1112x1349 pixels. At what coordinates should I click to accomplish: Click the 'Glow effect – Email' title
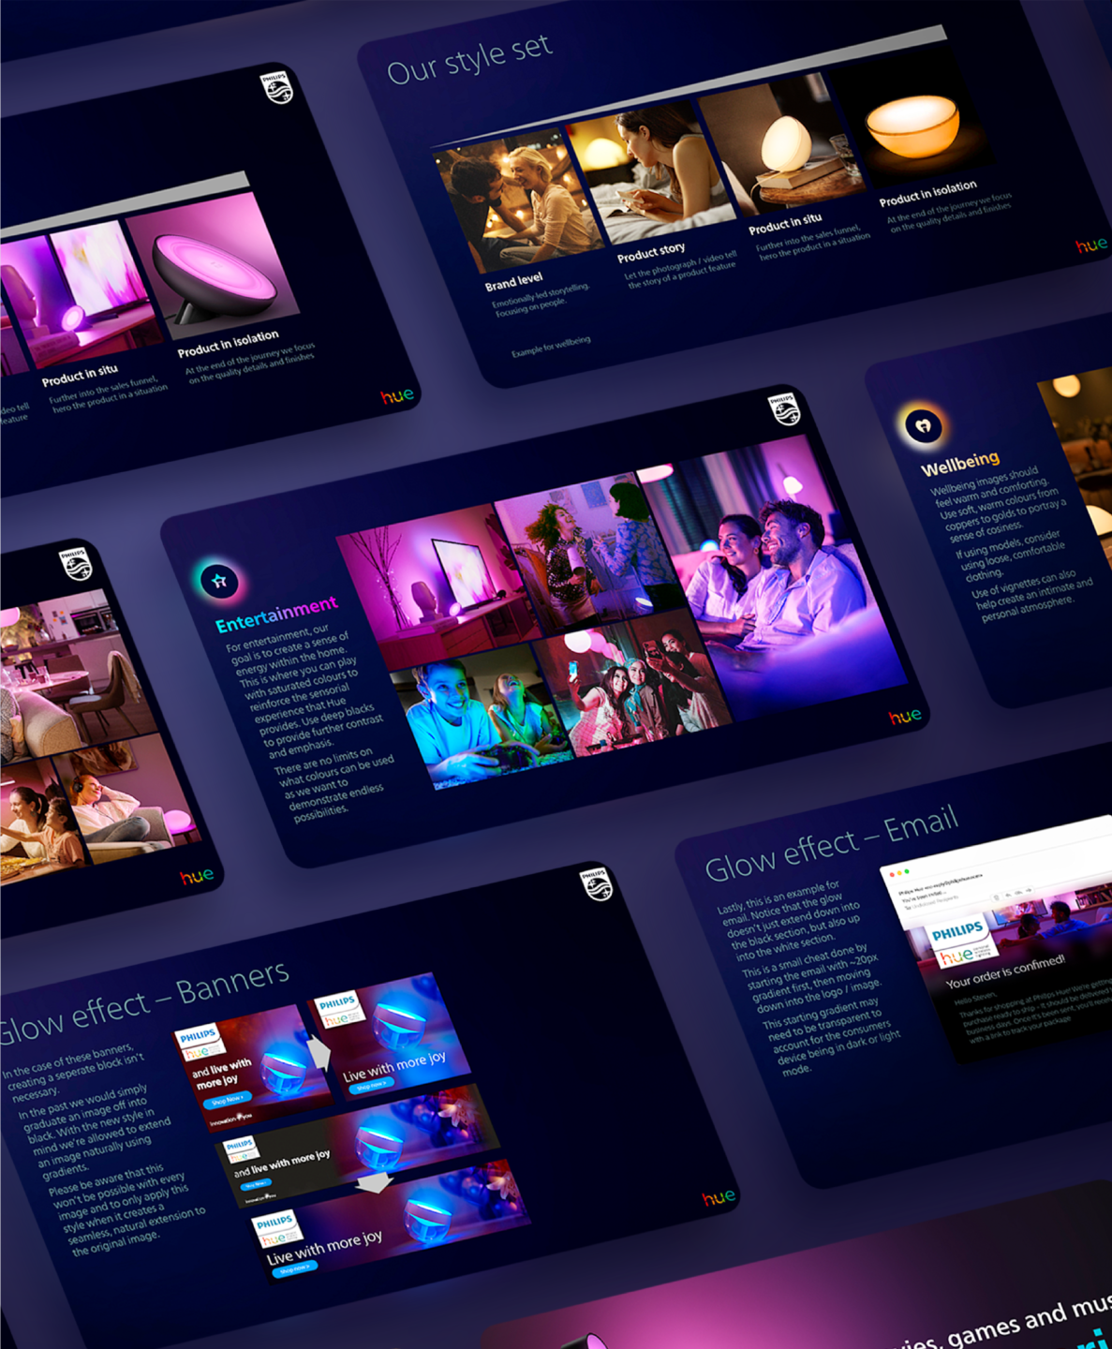(832, 843)
